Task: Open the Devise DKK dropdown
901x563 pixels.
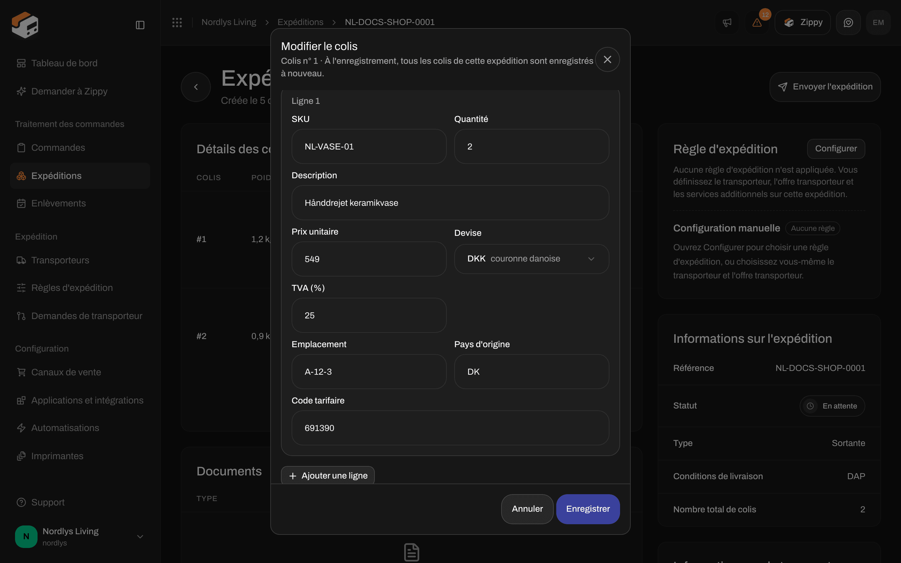Action: tap(531, 259)
